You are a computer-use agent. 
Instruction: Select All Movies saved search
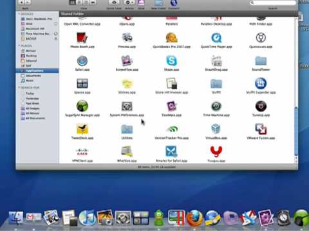pyautogui.click(x=37, y=114)
